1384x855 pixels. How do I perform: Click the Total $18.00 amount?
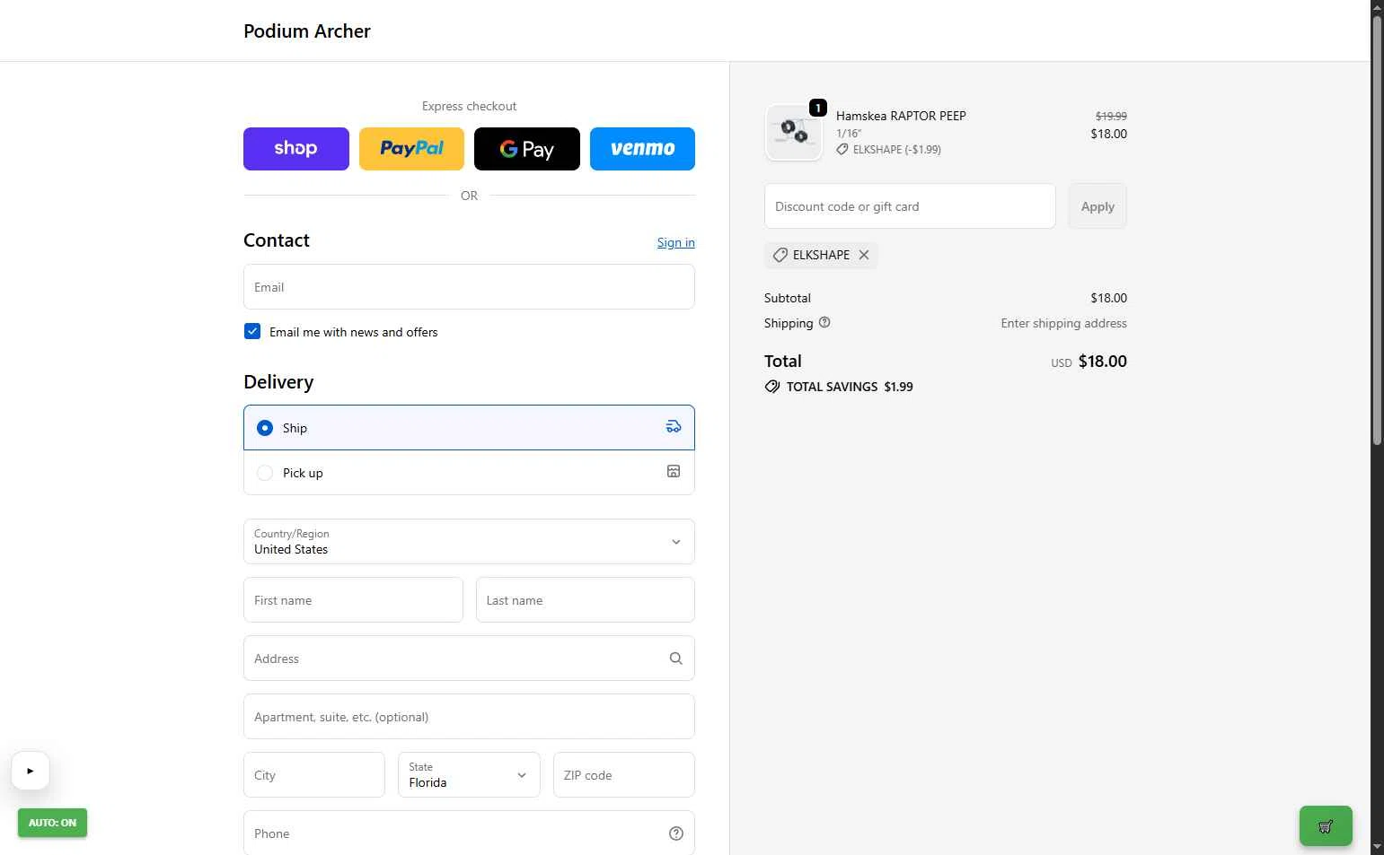coord(1102,362)
